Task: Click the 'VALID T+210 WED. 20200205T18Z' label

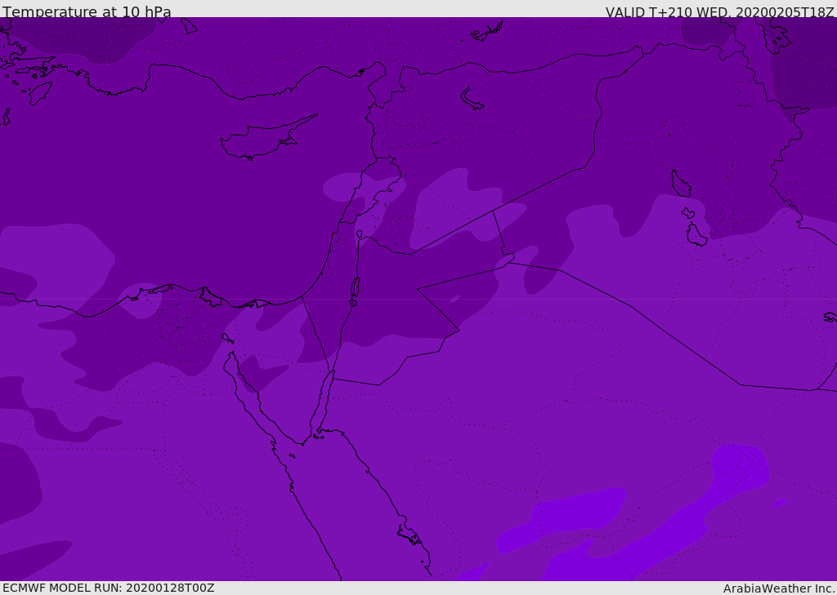Action: point(719,11)
